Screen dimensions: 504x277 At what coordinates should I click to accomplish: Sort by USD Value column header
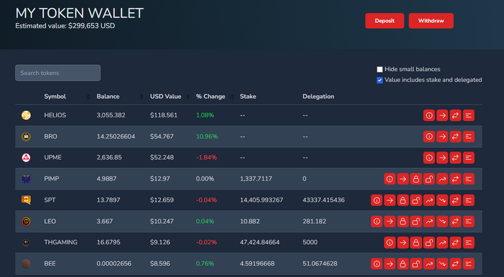(x=165, y=96)
